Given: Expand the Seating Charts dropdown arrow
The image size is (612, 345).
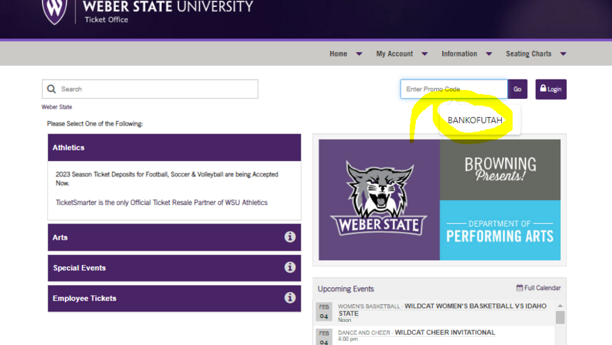Looking at the screenshot, I should point(563,54).
